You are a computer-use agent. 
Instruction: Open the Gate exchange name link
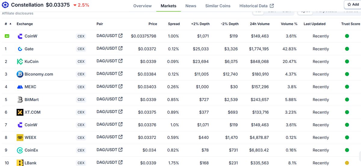pos(29,49)
